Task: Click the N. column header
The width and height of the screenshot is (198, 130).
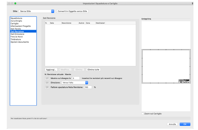Action: click(47, 23)
